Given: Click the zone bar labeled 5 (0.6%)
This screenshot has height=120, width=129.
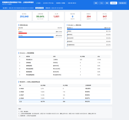Looking at the screenshot, I should (67, 36).
